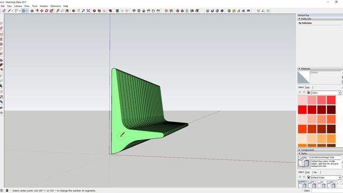
Task: Click the Styles home library button
Action: click(x=309, y=177)
